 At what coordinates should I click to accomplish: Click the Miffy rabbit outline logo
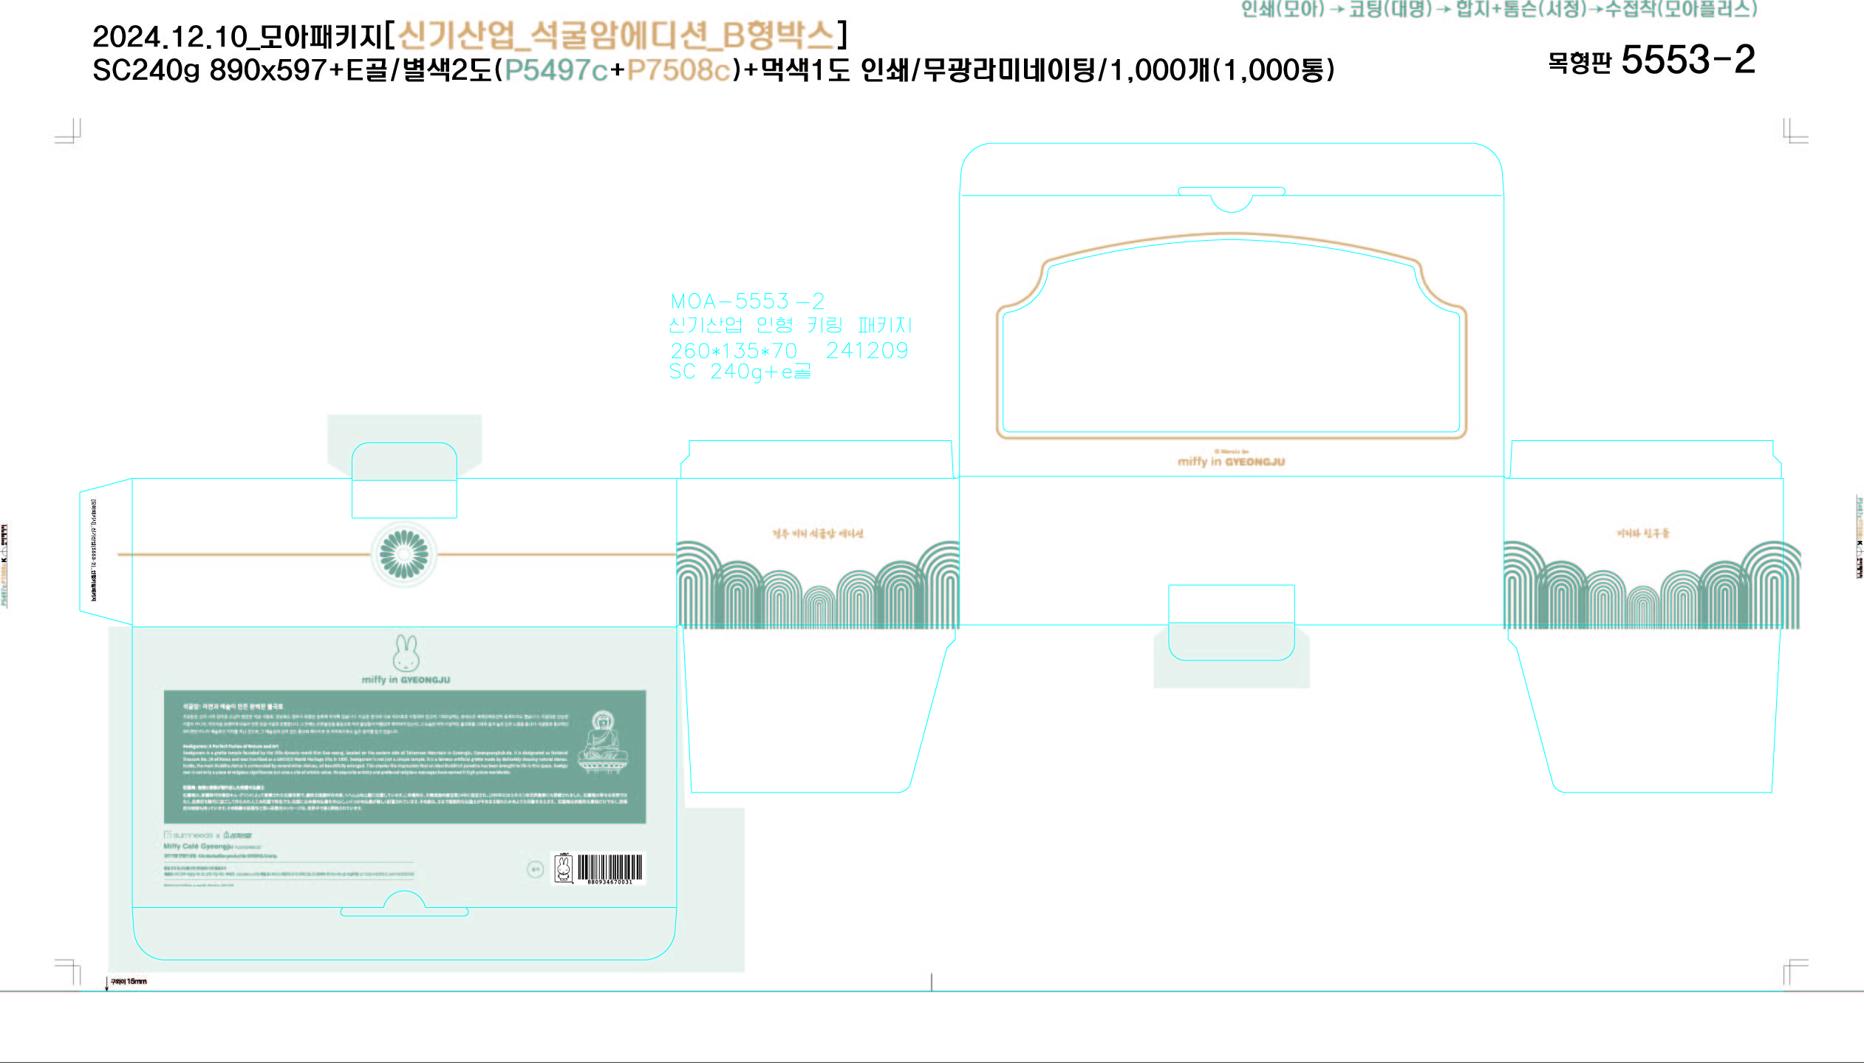click(x=406, y=653)
